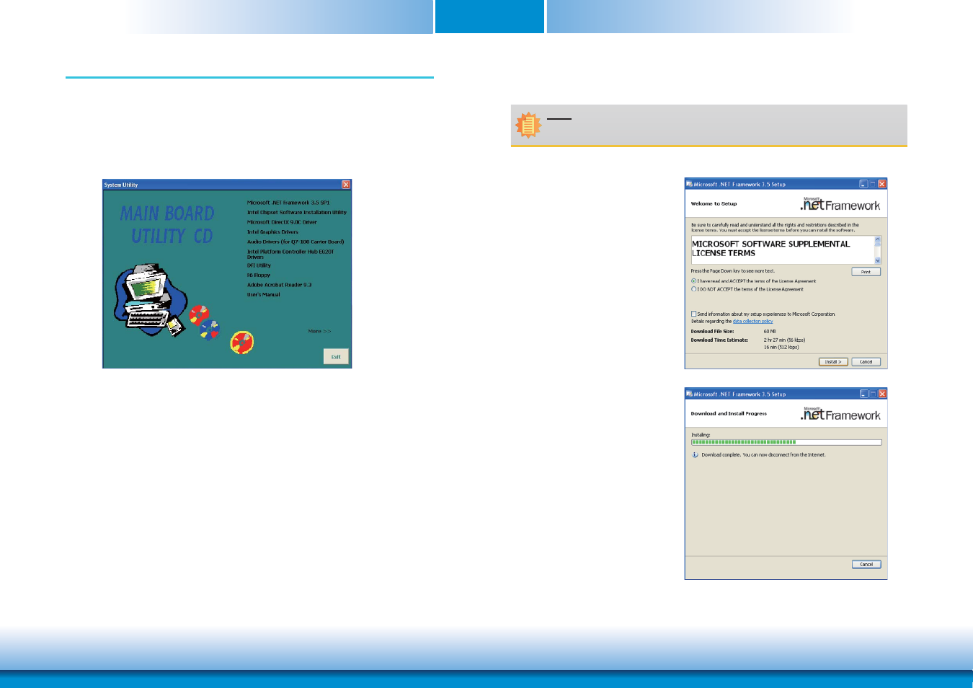Open Adobe Acrobat Reader 9.3 entry
Viewport: 973px width, 688px height.
(280, 285)
